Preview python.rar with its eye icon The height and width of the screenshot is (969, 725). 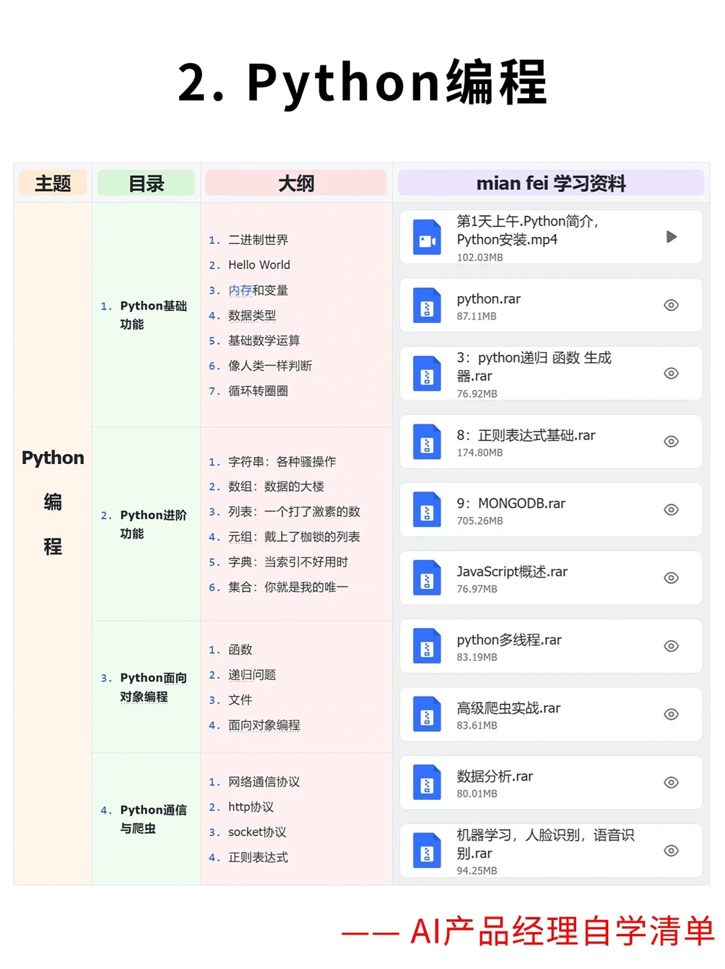[x=671, y=305]
